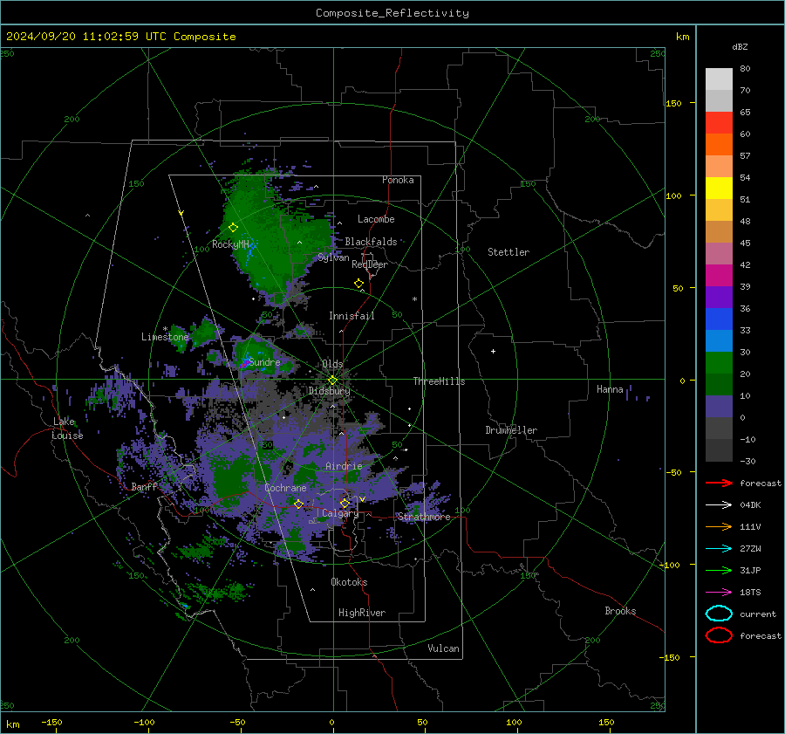Viewport: 785px width, 734px height.
Task: Click the yellow diamond marker near RedDeer
Action: click(358, 284)
